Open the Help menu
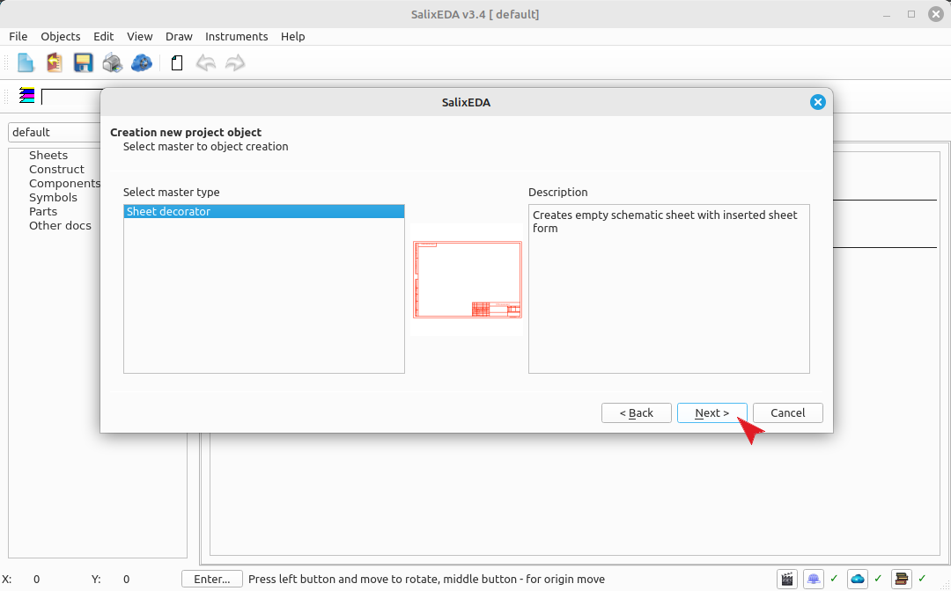The width and height of the screenshot is (951, 591). [293, 36]
